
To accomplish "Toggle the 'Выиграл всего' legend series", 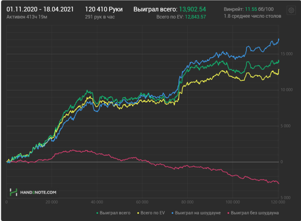I will [x=113, y=213].
